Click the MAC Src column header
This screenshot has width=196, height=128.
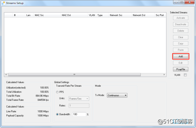click(47, 15)
